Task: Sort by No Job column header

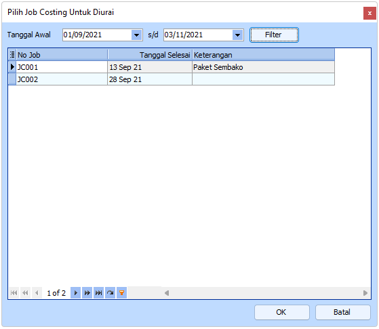Action: 62,55
